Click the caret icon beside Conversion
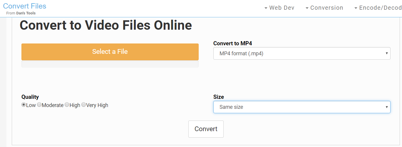402x147 pixels. coord(307,8)
